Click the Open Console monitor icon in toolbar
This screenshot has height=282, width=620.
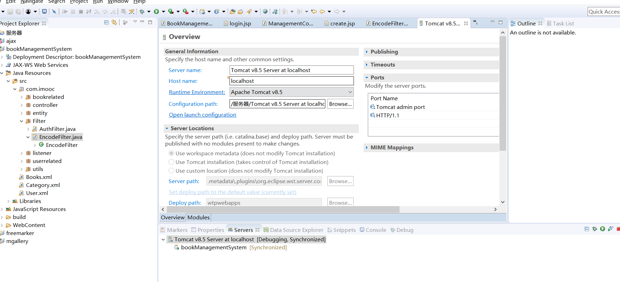44,11
